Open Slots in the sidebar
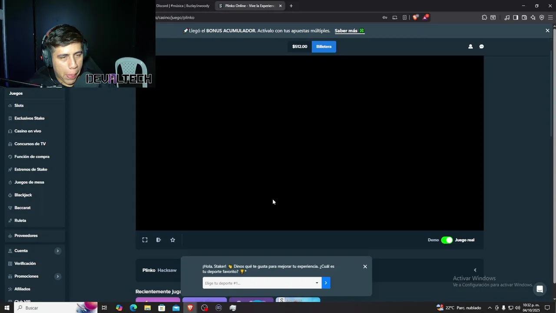The image size is (556, 313). [19, 106]
